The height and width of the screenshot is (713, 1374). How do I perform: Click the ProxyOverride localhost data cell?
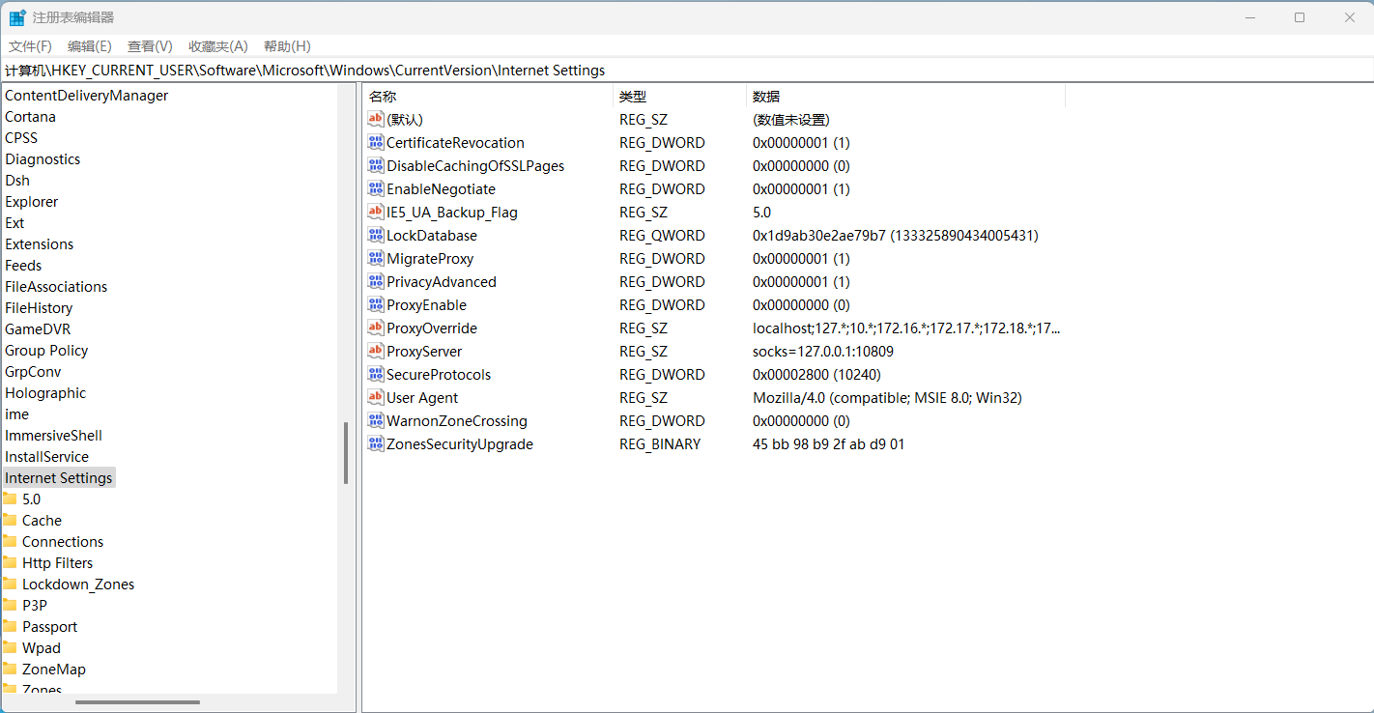[906, 328]
